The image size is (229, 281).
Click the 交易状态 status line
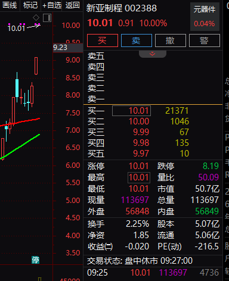click(x=140, y=261)
